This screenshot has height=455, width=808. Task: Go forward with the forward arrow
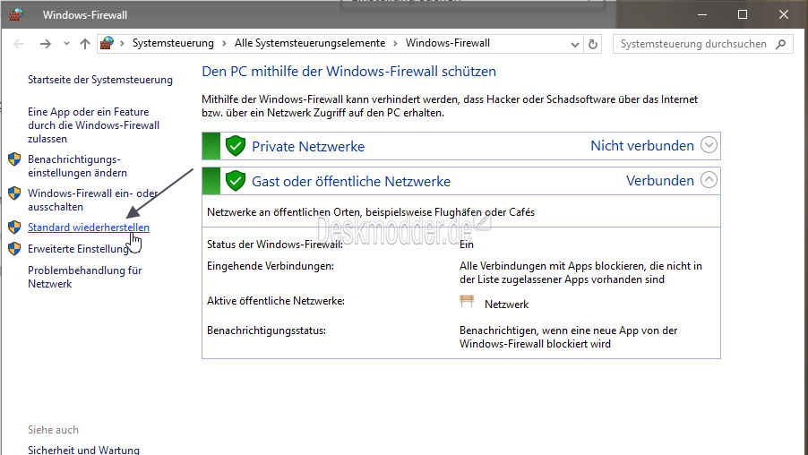(46, 44)
